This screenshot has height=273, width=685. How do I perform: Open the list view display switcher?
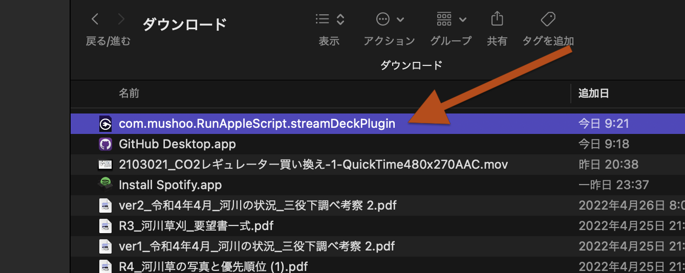(330, 19)
